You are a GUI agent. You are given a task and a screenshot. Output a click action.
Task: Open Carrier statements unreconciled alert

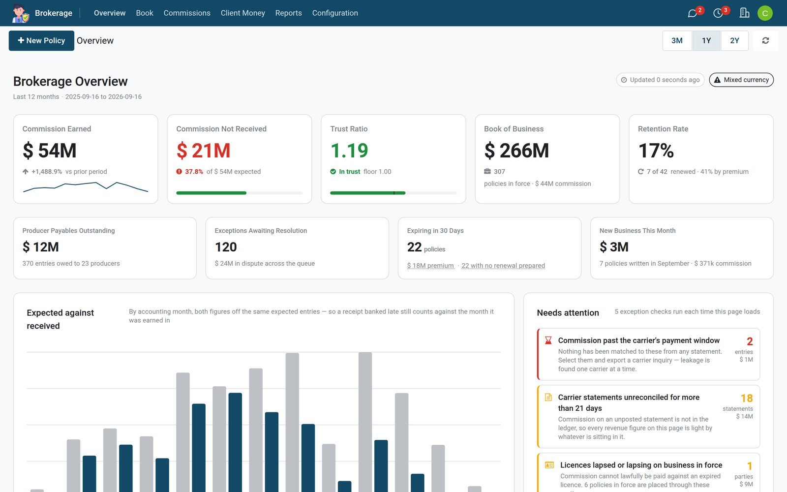click(649, 416)
